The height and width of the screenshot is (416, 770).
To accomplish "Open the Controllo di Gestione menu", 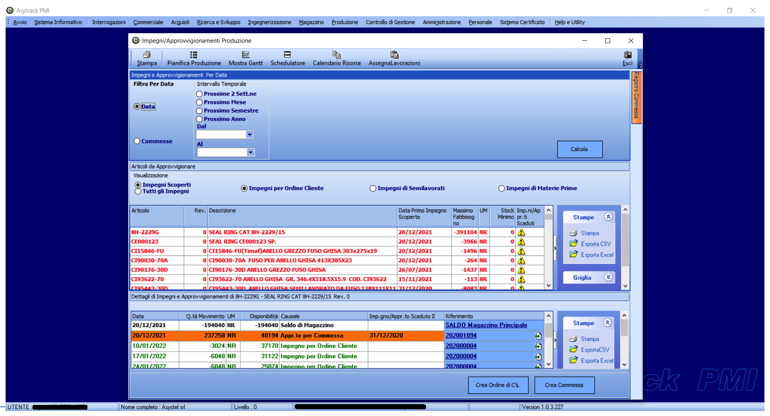I will 390,22.
